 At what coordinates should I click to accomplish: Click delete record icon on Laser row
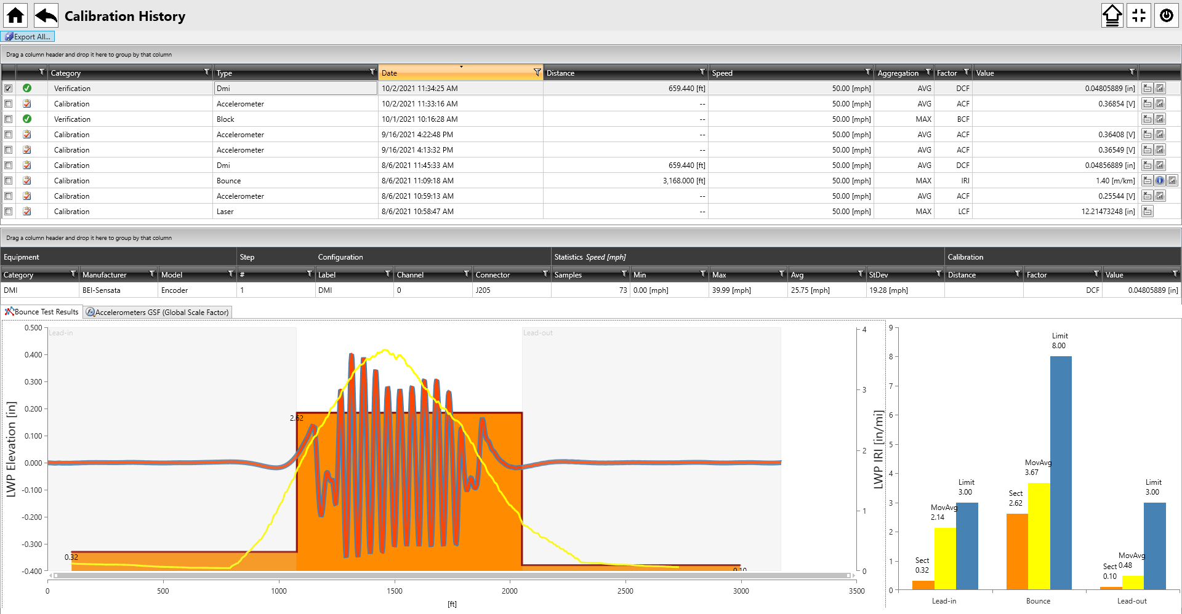pyautogui.click(x=1148, y=212)
